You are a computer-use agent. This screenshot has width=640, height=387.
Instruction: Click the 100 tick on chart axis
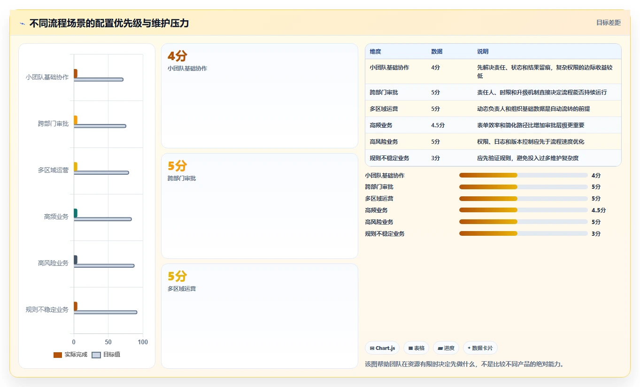tap(143, 342)
